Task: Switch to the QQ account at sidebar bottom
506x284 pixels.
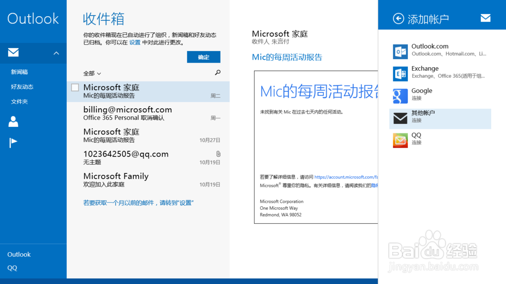Action: click(x=12, y=268)
